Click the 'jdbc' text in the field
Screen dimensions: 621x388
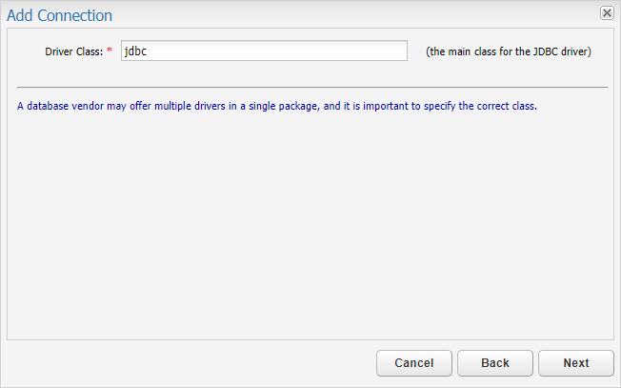click(x=134, y=51)
